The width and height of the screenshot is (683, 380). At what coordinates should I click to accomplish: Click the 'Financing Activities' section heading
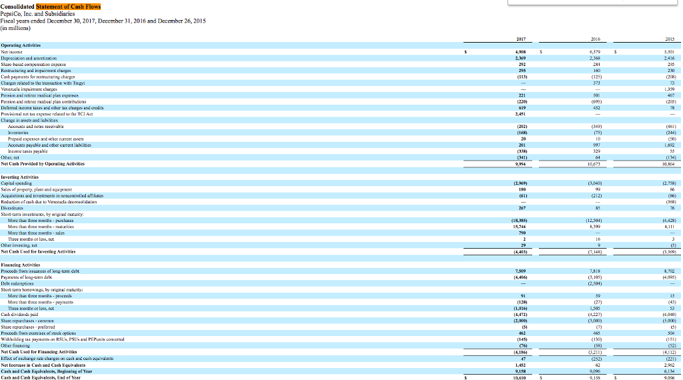tap(21, 265)
